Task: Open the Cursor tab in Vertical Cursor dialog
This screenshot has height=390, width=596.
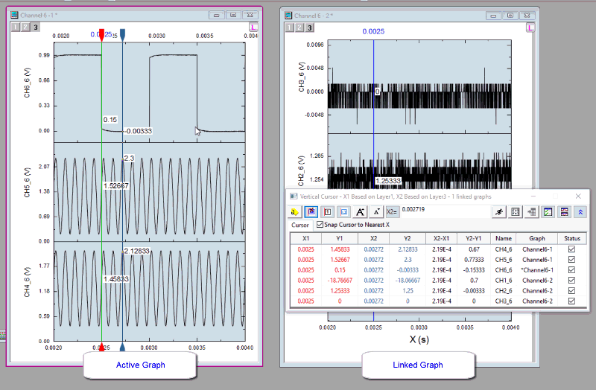Action: point(299,225)
